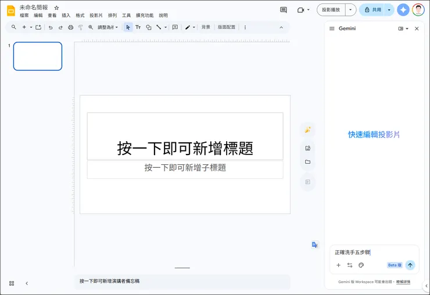
Task: Select the text box tool
Action: pos(138,27)
